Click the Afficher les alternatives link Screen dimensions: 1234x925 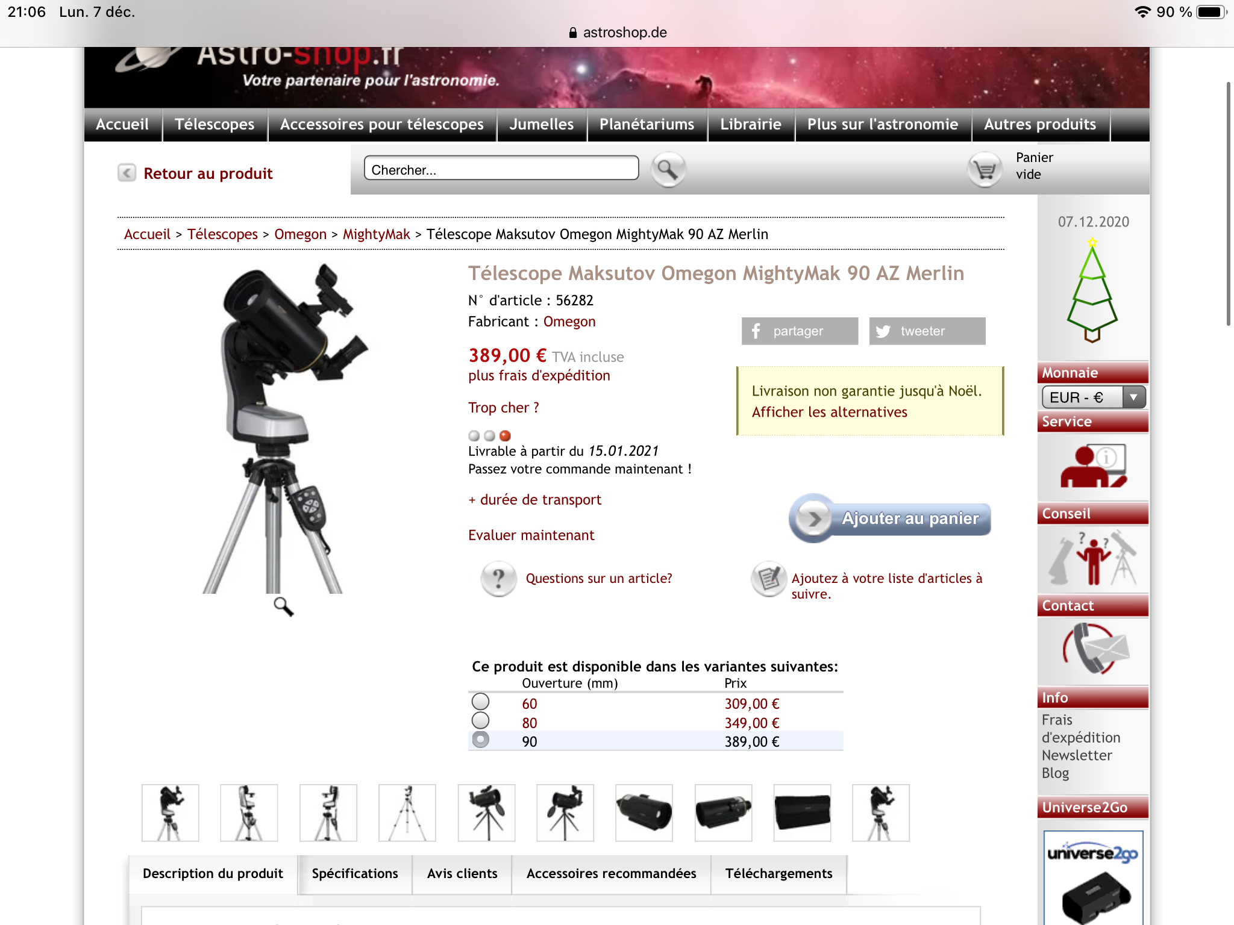click(x=829, y=413)
